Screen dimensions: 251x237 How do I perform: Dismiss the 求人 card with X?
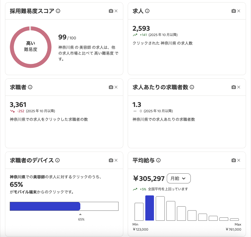(x=239, y=11)
